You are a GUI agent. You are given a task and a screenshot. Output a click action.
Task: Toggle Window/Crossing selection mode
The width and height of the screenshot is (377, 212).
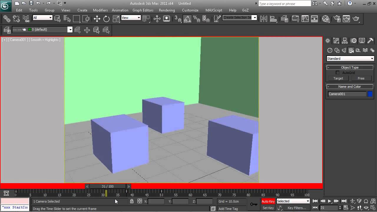(86, 19)
